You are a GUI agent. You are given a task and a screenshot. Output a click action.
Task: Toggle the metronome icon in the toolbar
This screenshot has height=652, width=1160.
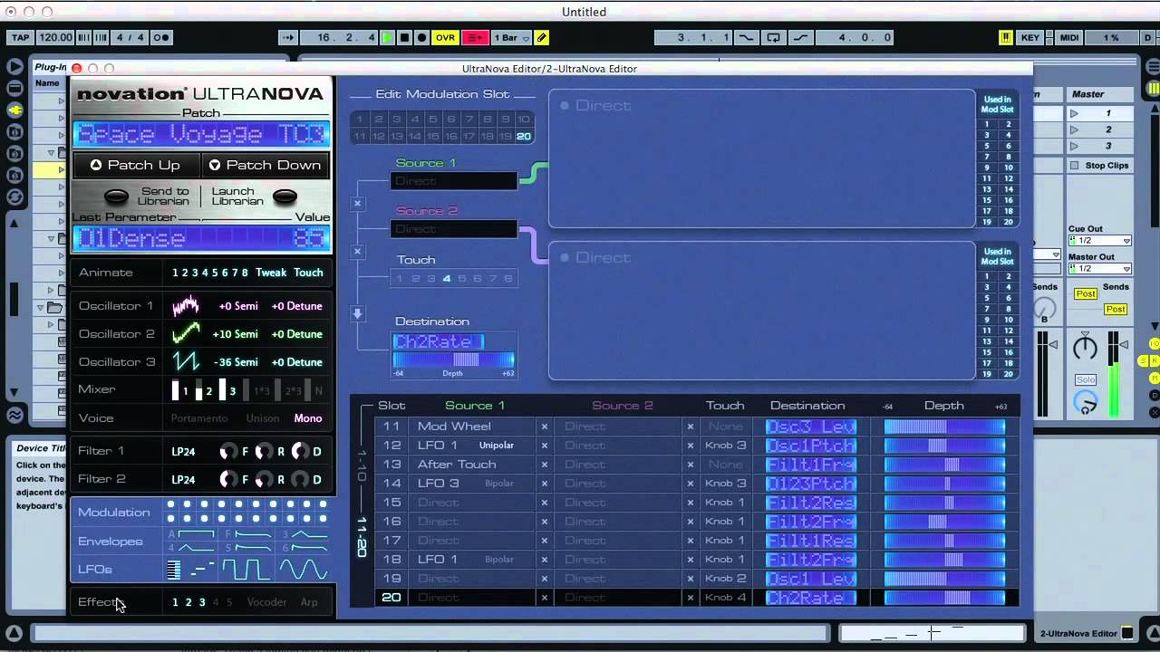tap(161, 37)
